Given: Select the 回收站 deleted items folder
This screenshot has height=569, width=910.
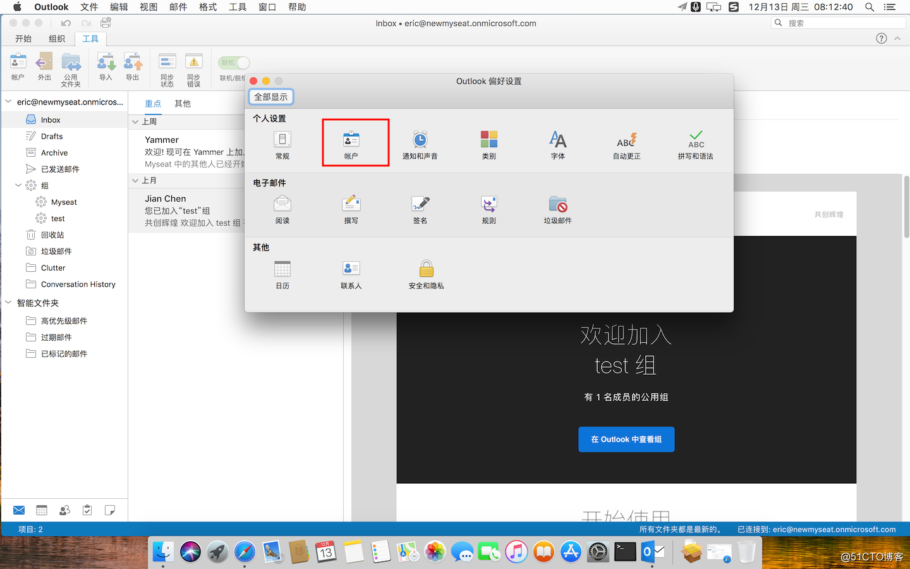Looking at the screenshot, I should click(x=64, y=235).
